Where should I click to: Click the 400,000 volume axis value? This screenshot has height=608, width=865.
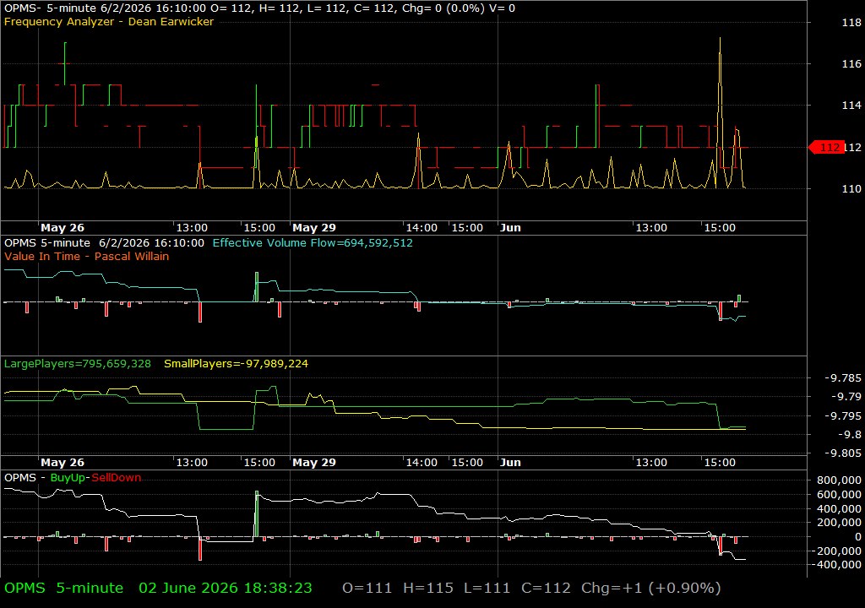[x=839, y=508]
